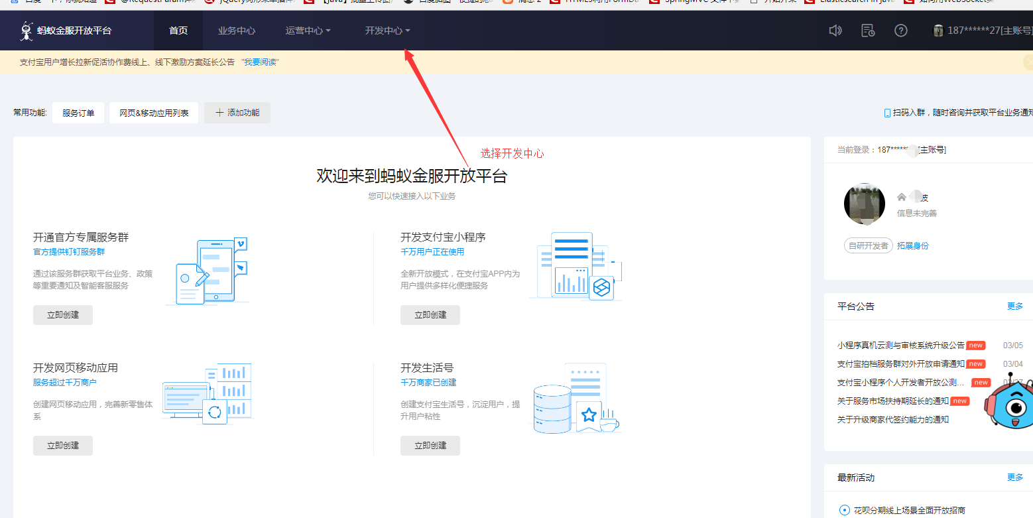Click the circle icon before 花呗分期线上场景全面开放招商

click(x=844, y=510)
